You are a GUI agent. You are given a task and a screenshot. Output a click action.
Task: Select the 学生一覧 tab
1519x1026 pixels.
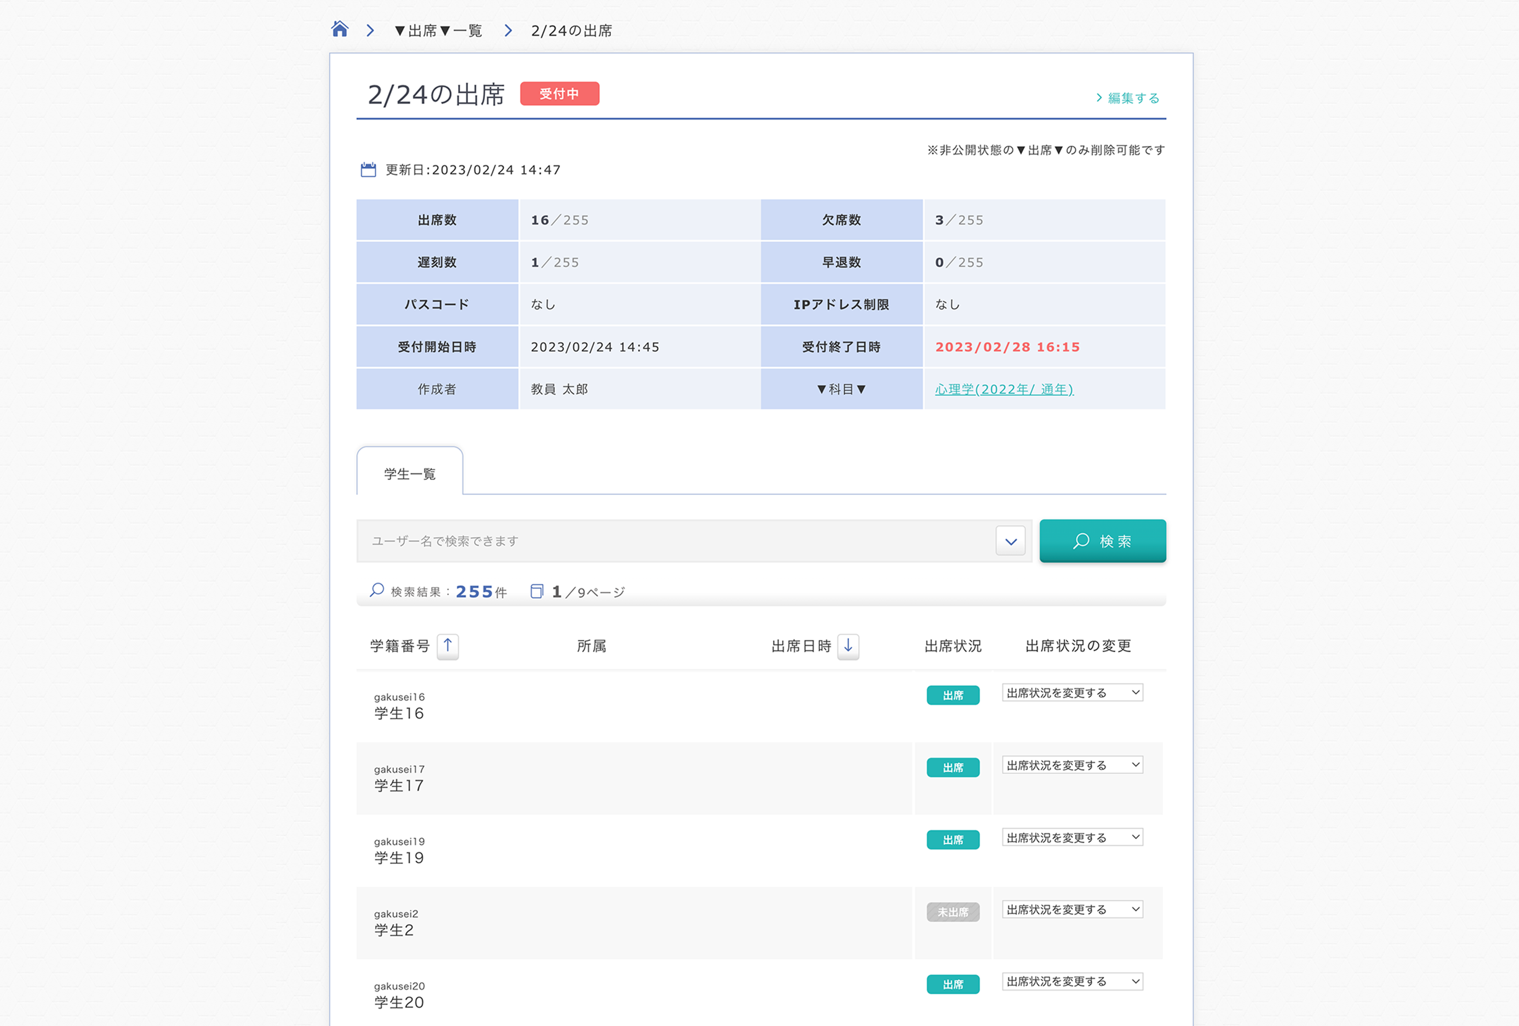coord(410,473)
